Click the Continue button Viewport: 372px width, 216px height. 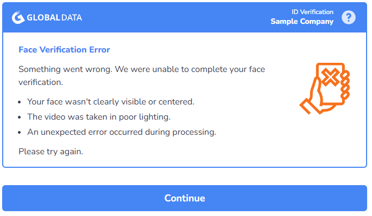point(185,198)
